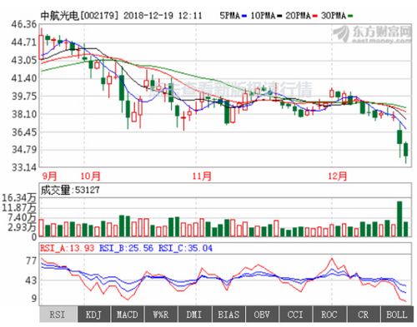417x327 pixels.
Task: Click the last green candlestick in December
Action: tap(406, 152)
